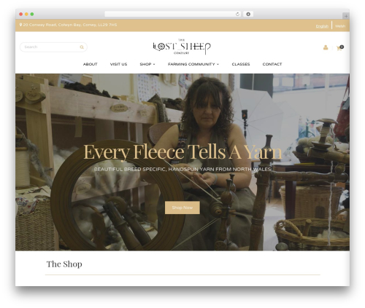
Task: Open the Farming Community menu item
Action: [191, 64]
